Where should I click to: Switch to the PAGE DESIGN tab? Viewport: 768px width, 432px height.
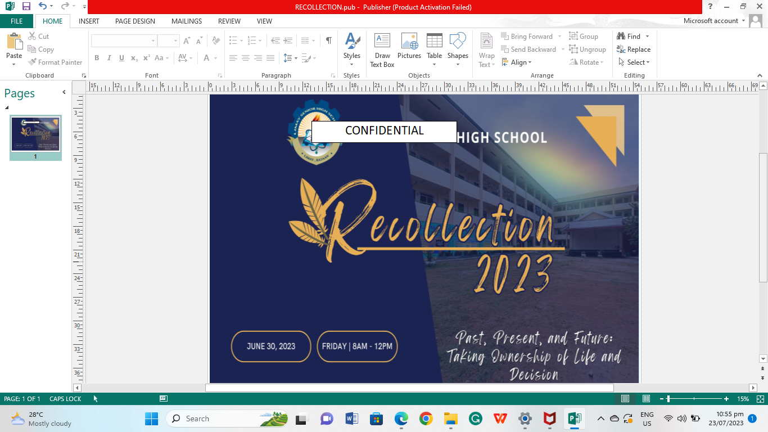pyautogui.click(x=135, y=21)
